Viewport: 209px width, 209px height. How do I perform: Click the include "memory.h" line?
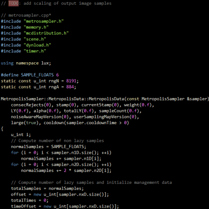(x=25, y=27)
